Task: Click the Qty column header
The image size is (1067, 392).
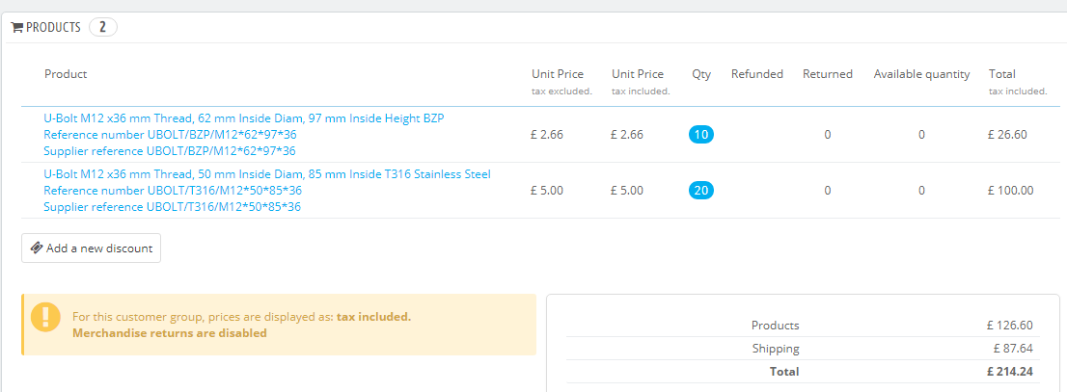Action: (701, 74)
